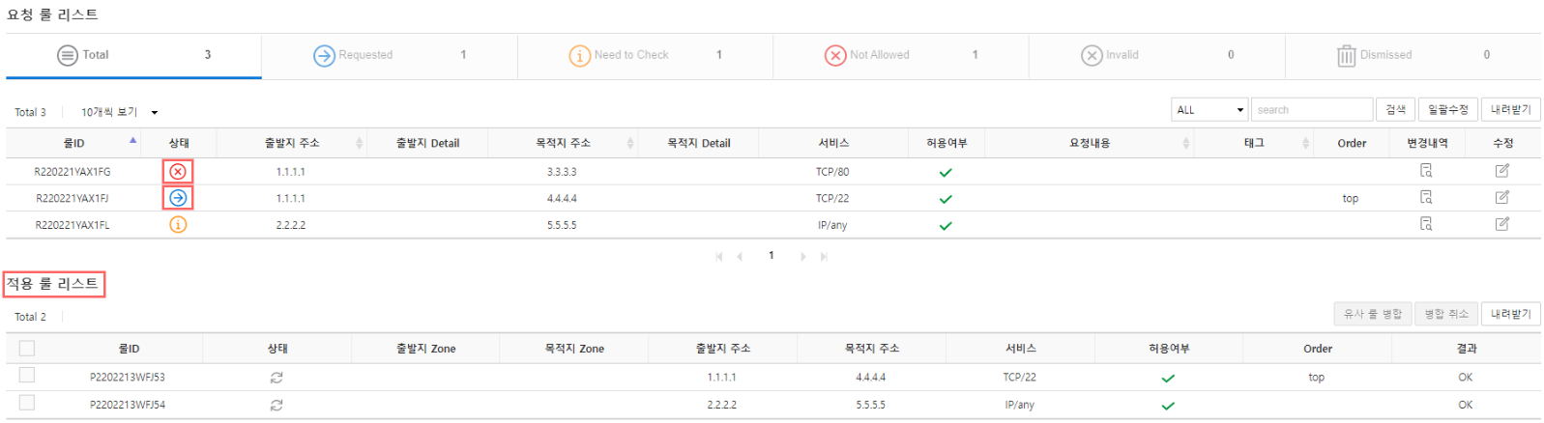Click Not Allowed status icon for R220221YAX1FG

click(178, 172)
